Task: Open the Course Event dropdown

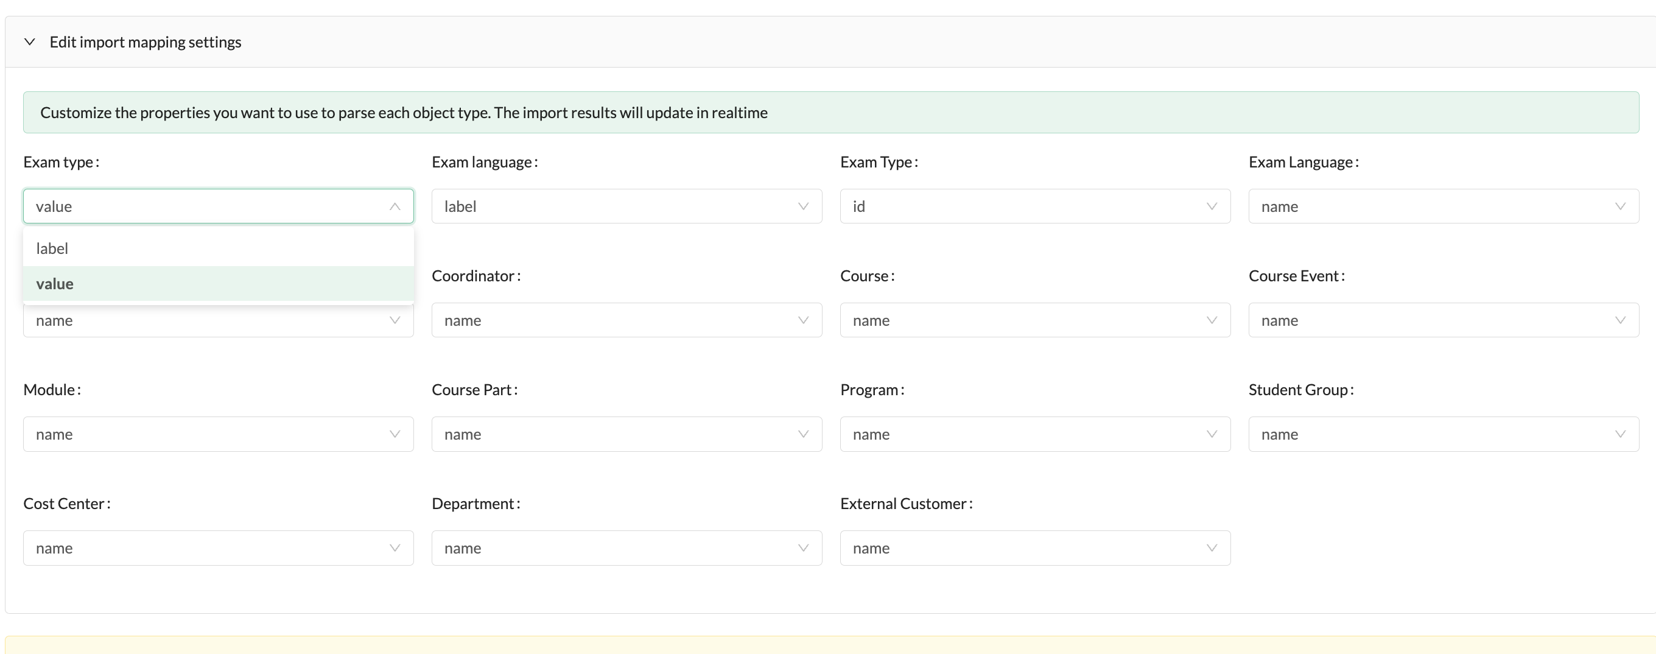Action: pyautogui.click(x=1444, y=320)
